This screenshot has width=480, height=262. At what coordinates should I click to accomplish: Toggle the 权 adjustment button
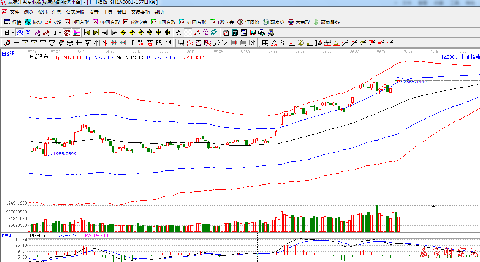point(67,32)
